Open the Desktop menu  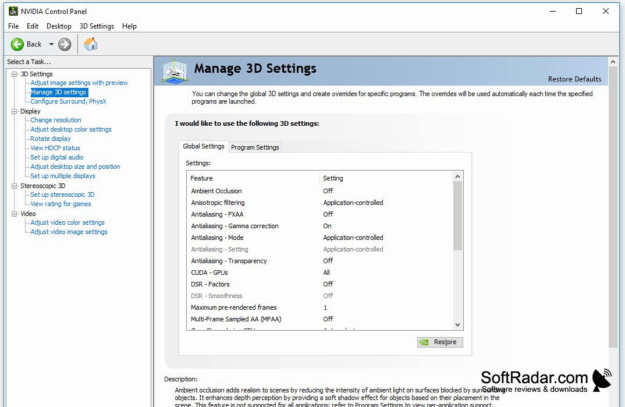click(59, 26)
